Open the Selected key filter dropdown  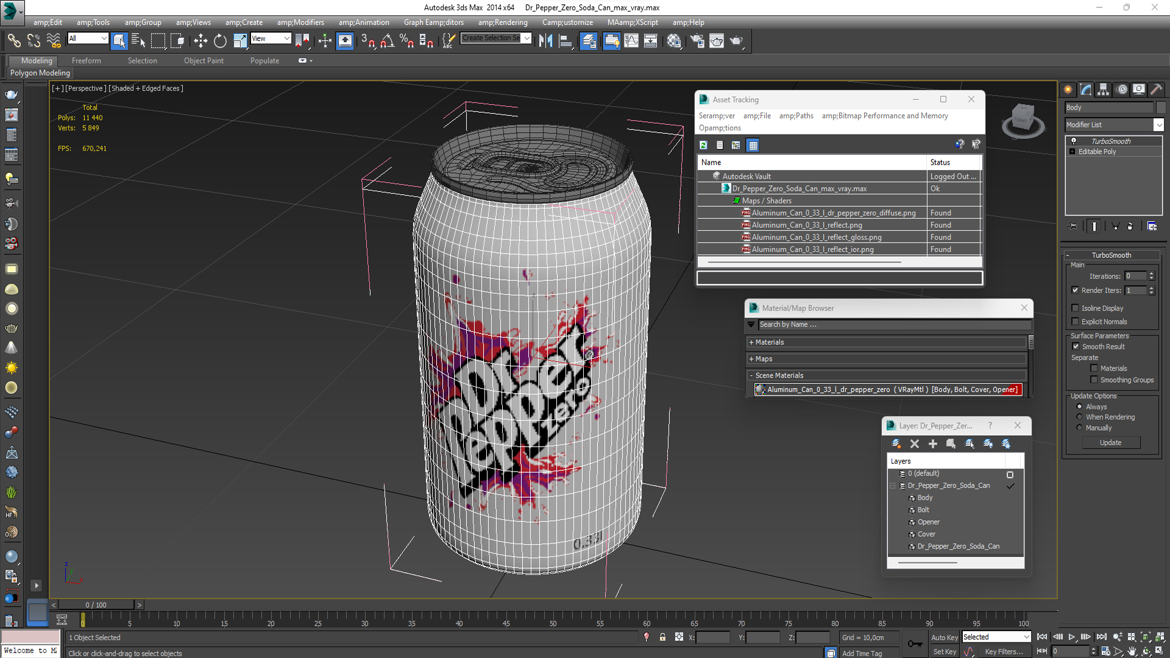996,637
